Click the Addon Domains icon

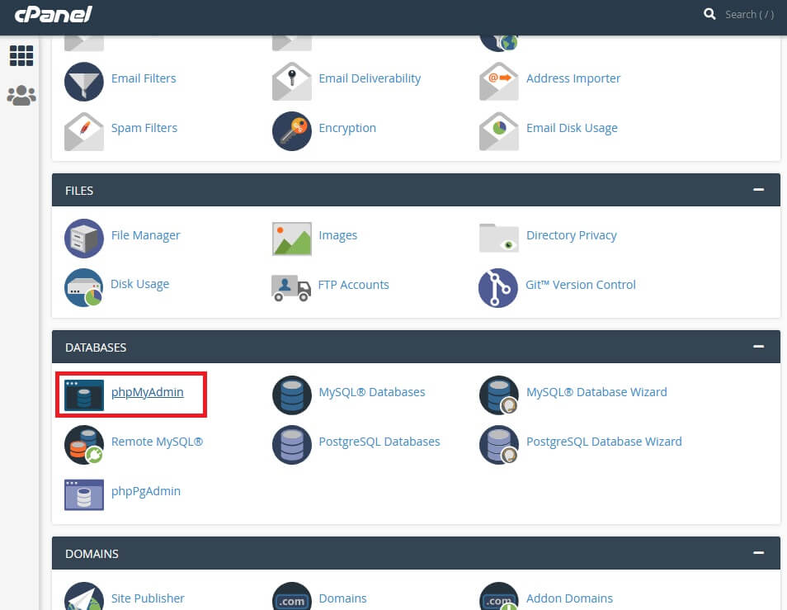499,596
